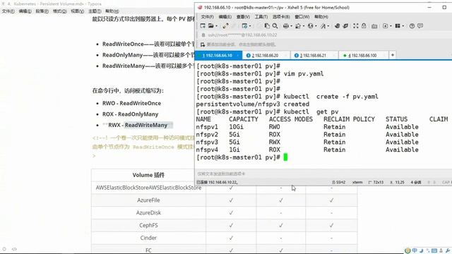The image size is (452, 254).
Task: Click the green Xagent leaf icon in toolbar
Action: tap(345, 26)
